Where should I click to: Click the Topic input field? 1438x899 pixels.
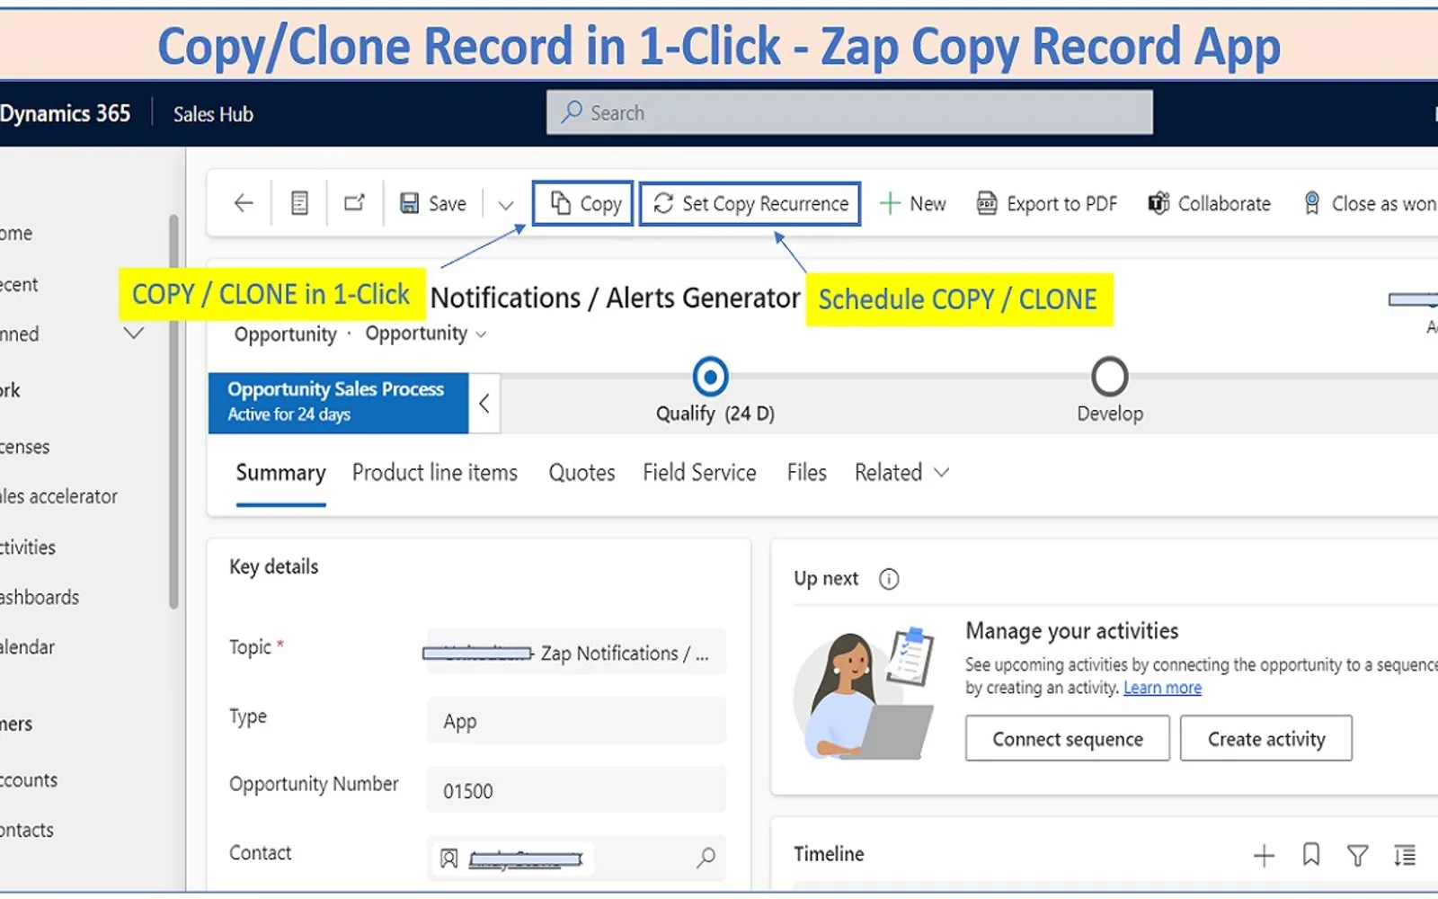[x=576, y=652]
